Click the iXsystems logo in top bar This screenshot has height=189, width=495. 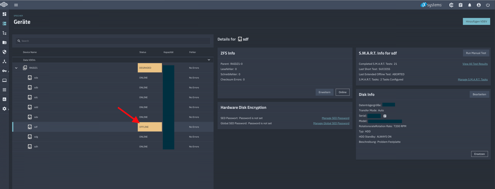[431, 5]
